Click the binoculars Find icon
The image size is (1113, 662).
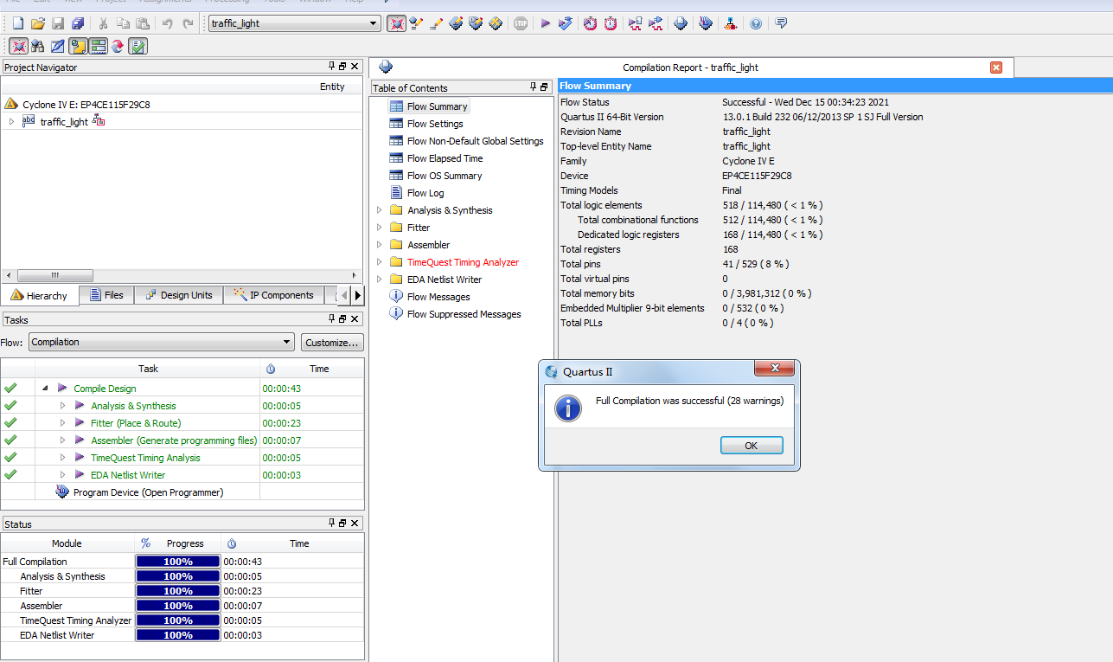[x=38, y=46]
